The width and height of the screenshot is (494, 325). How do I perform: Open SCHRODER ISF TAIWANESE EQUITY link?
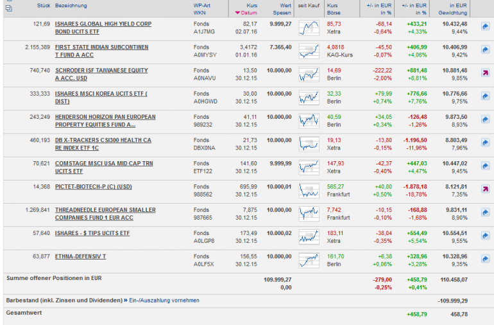[x=101, y=75]
